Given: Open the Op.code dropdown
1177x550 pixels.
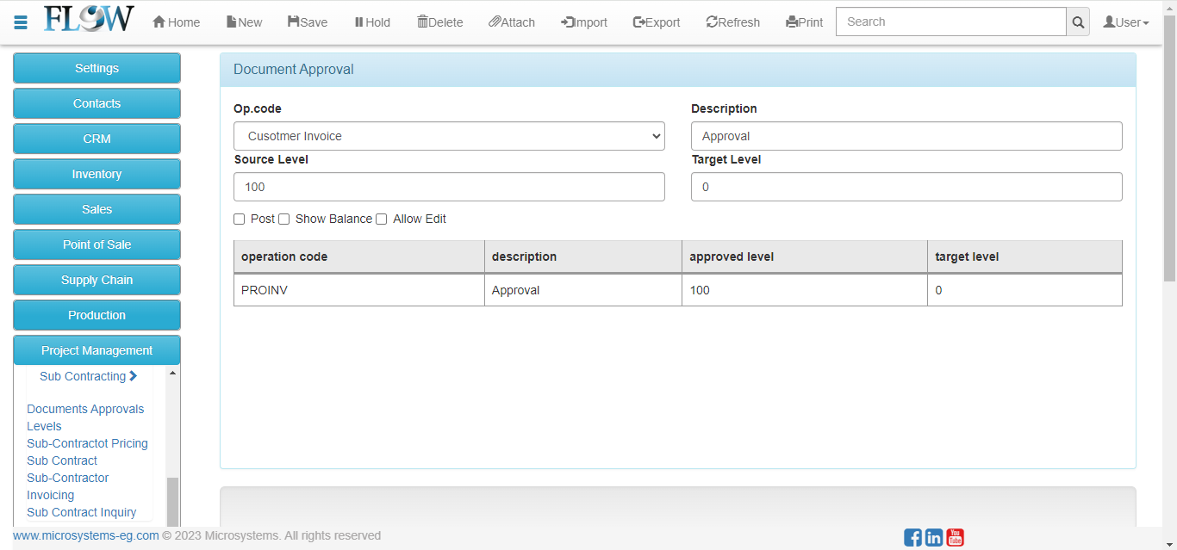Looking at the screenshot, I should (x=449, y=136).
